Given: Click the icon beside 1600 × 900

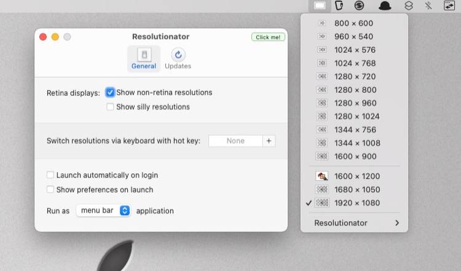Looking at the screenshot, I should (x=321, y=156).
